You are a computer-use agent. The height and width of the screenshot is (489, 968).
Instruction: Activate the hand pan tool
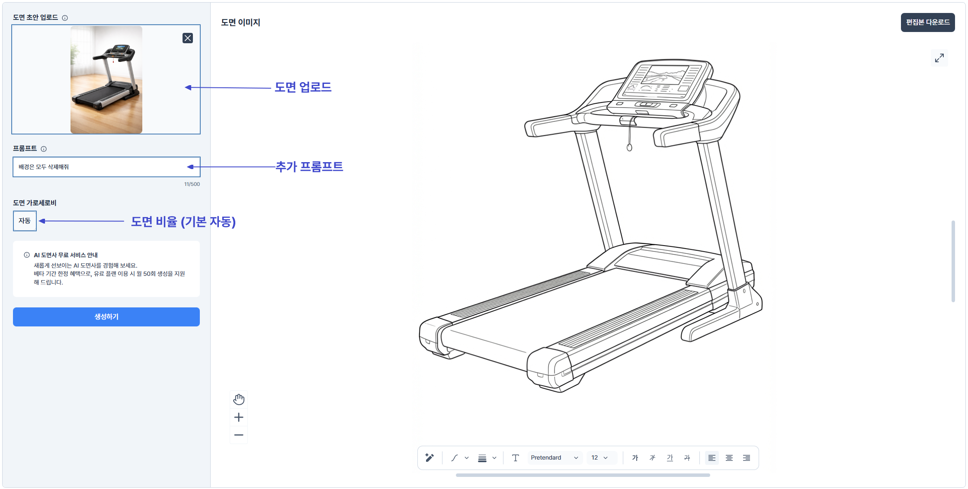tap(239, 399)
